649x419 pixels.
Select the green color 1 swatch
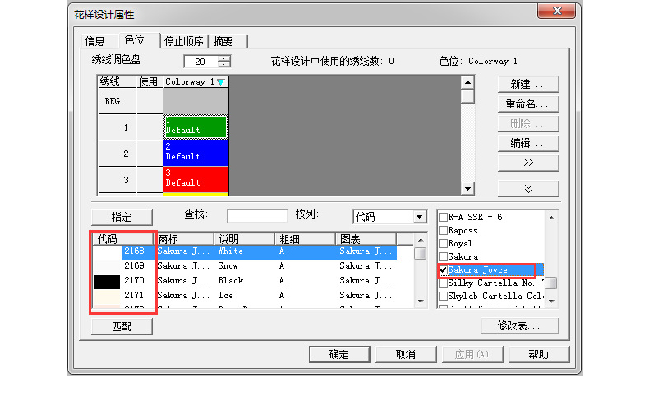(x=196, y=127)
